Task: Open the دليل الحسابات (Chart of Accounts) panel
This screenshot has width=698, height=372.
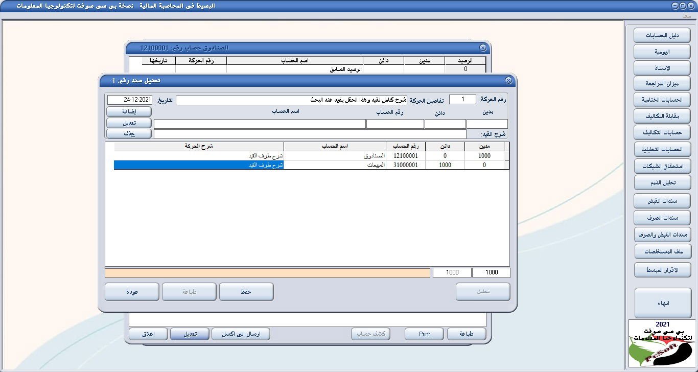Action: (662, 35)
